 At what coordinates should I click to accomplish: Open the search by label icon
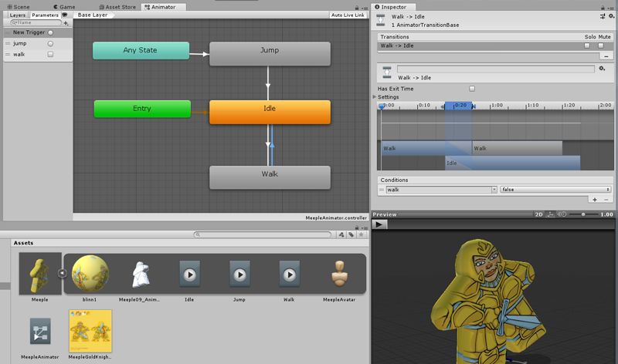click(x=351, y=234)
